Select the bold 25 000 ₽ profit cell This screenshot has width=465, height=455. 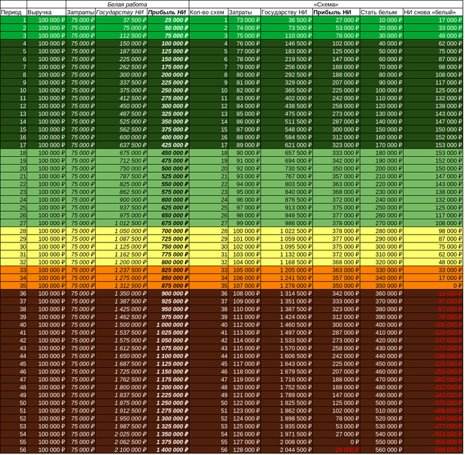[x=167, y=20]
